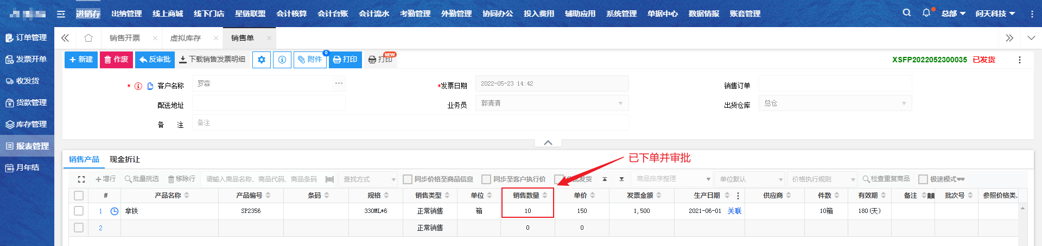The width and height of the screenshot is (1042, 246).
Task: Collapse the header form with up chevron
Action: (548, 143)
